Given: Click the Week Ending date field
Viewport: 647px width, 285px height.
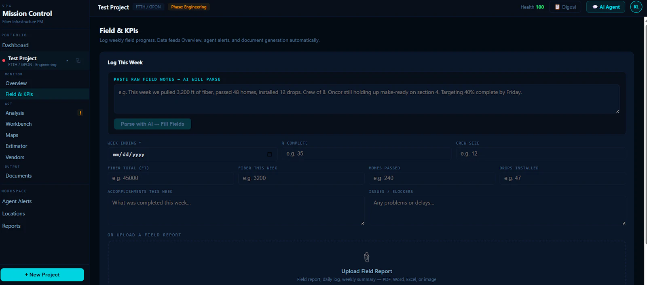Looking at the screenshot, I should [192, 154].
